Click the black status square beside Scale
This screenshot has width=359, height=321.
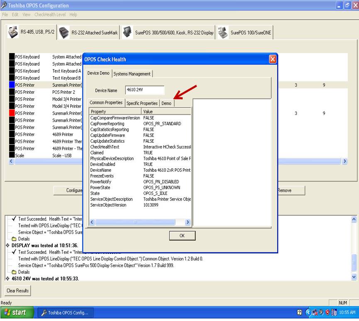click(12, 156)
